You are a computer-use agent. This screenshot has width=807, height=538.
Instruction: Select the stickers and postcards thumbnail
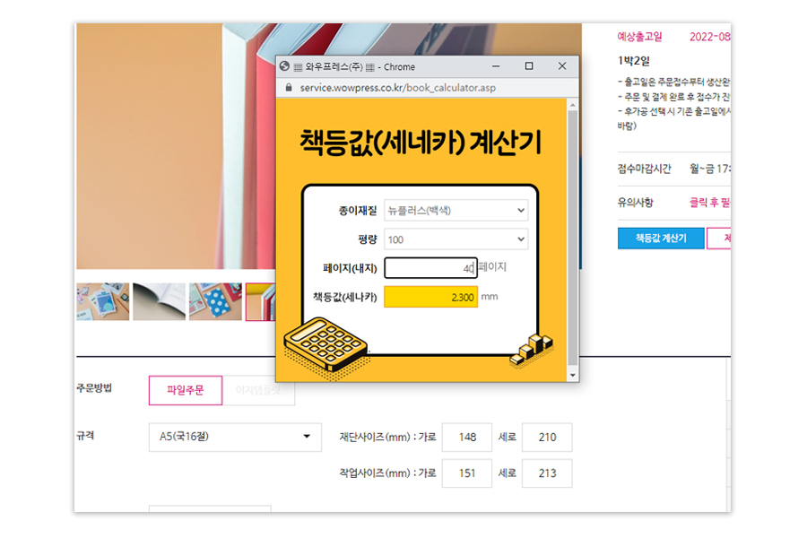tap(103, 301)
